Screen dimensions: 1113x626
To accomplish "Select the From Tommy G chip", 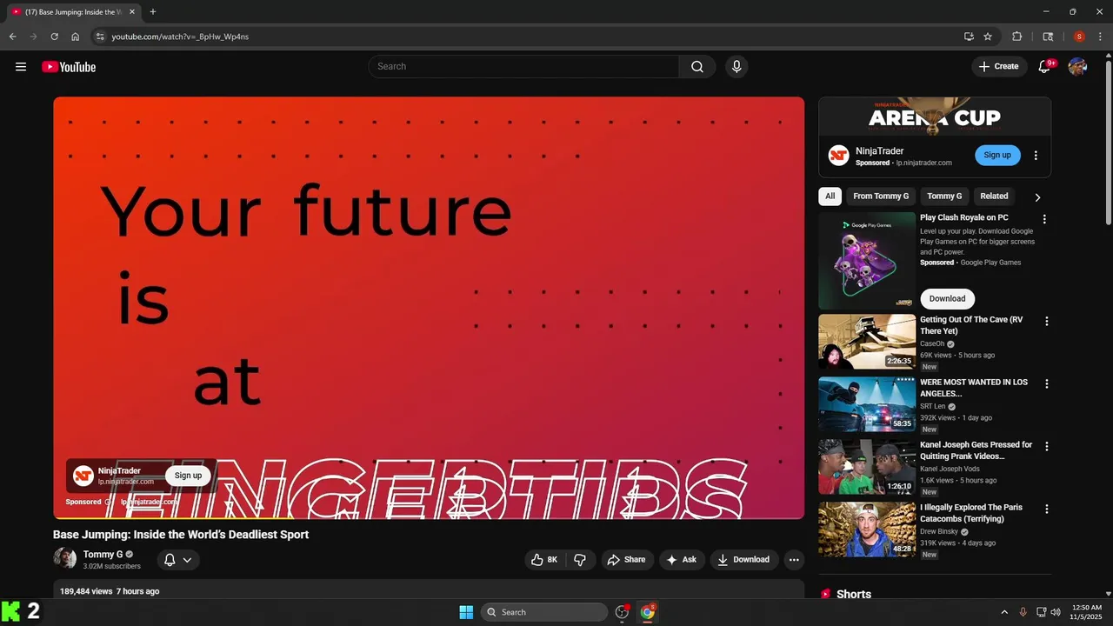I will pos(881,196).
